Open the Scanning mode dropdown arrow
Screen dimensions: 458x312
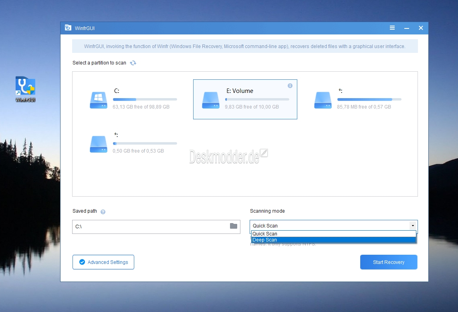coord(413,225)
